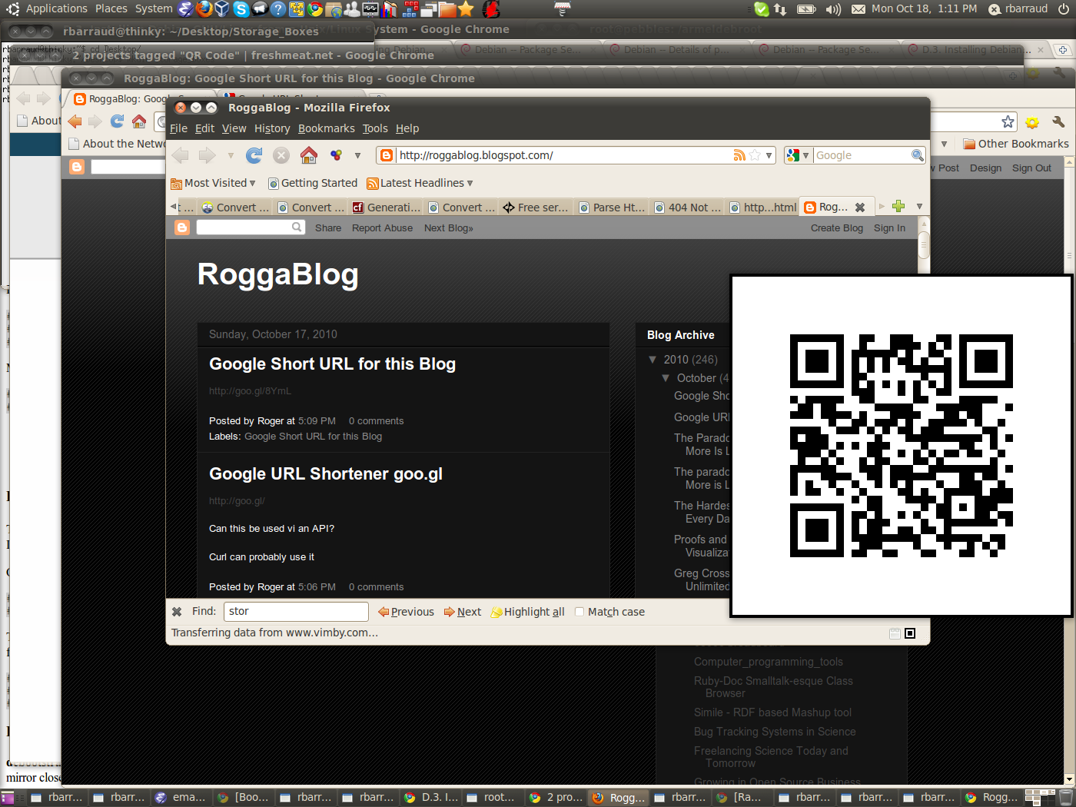The height and width of the screenshot is (807, 1076).
Task: Open the network connections indicator
Action: pyautogui.click(x=780, y=9)
